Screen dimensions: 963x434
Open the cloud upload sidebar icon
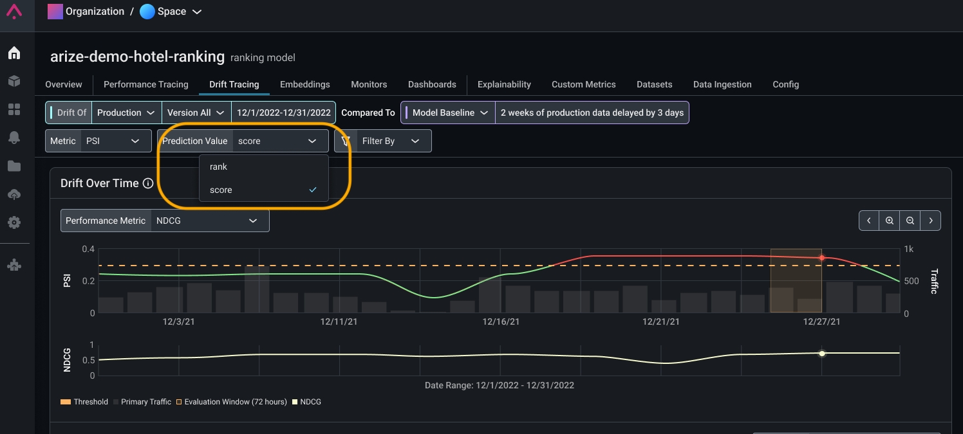click(x=14, y=194)
